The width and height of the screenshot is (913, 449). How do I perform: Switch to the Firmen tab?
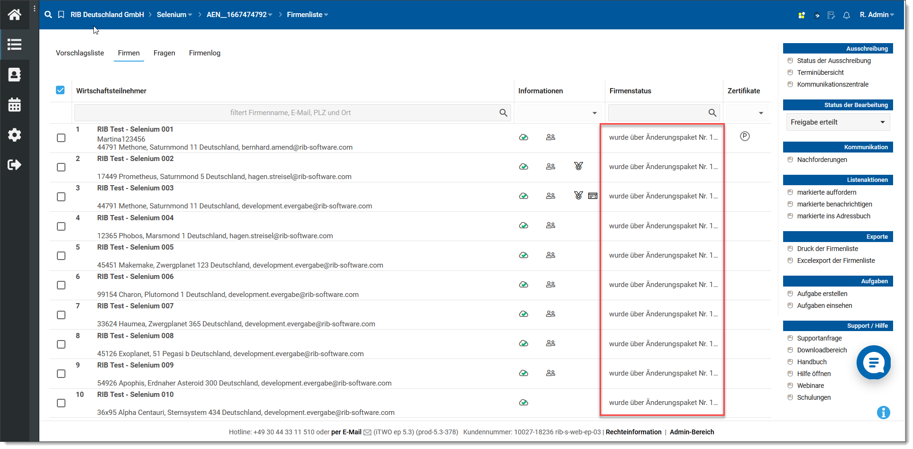tap(129, 53)
